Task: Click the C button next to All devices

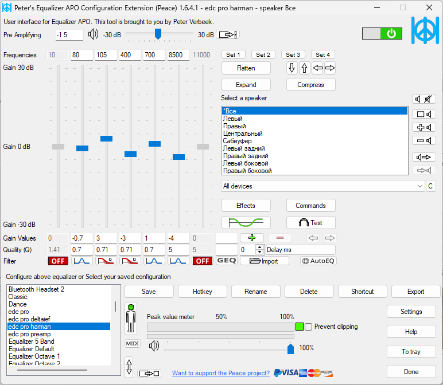Action: (x=430, y=186)
